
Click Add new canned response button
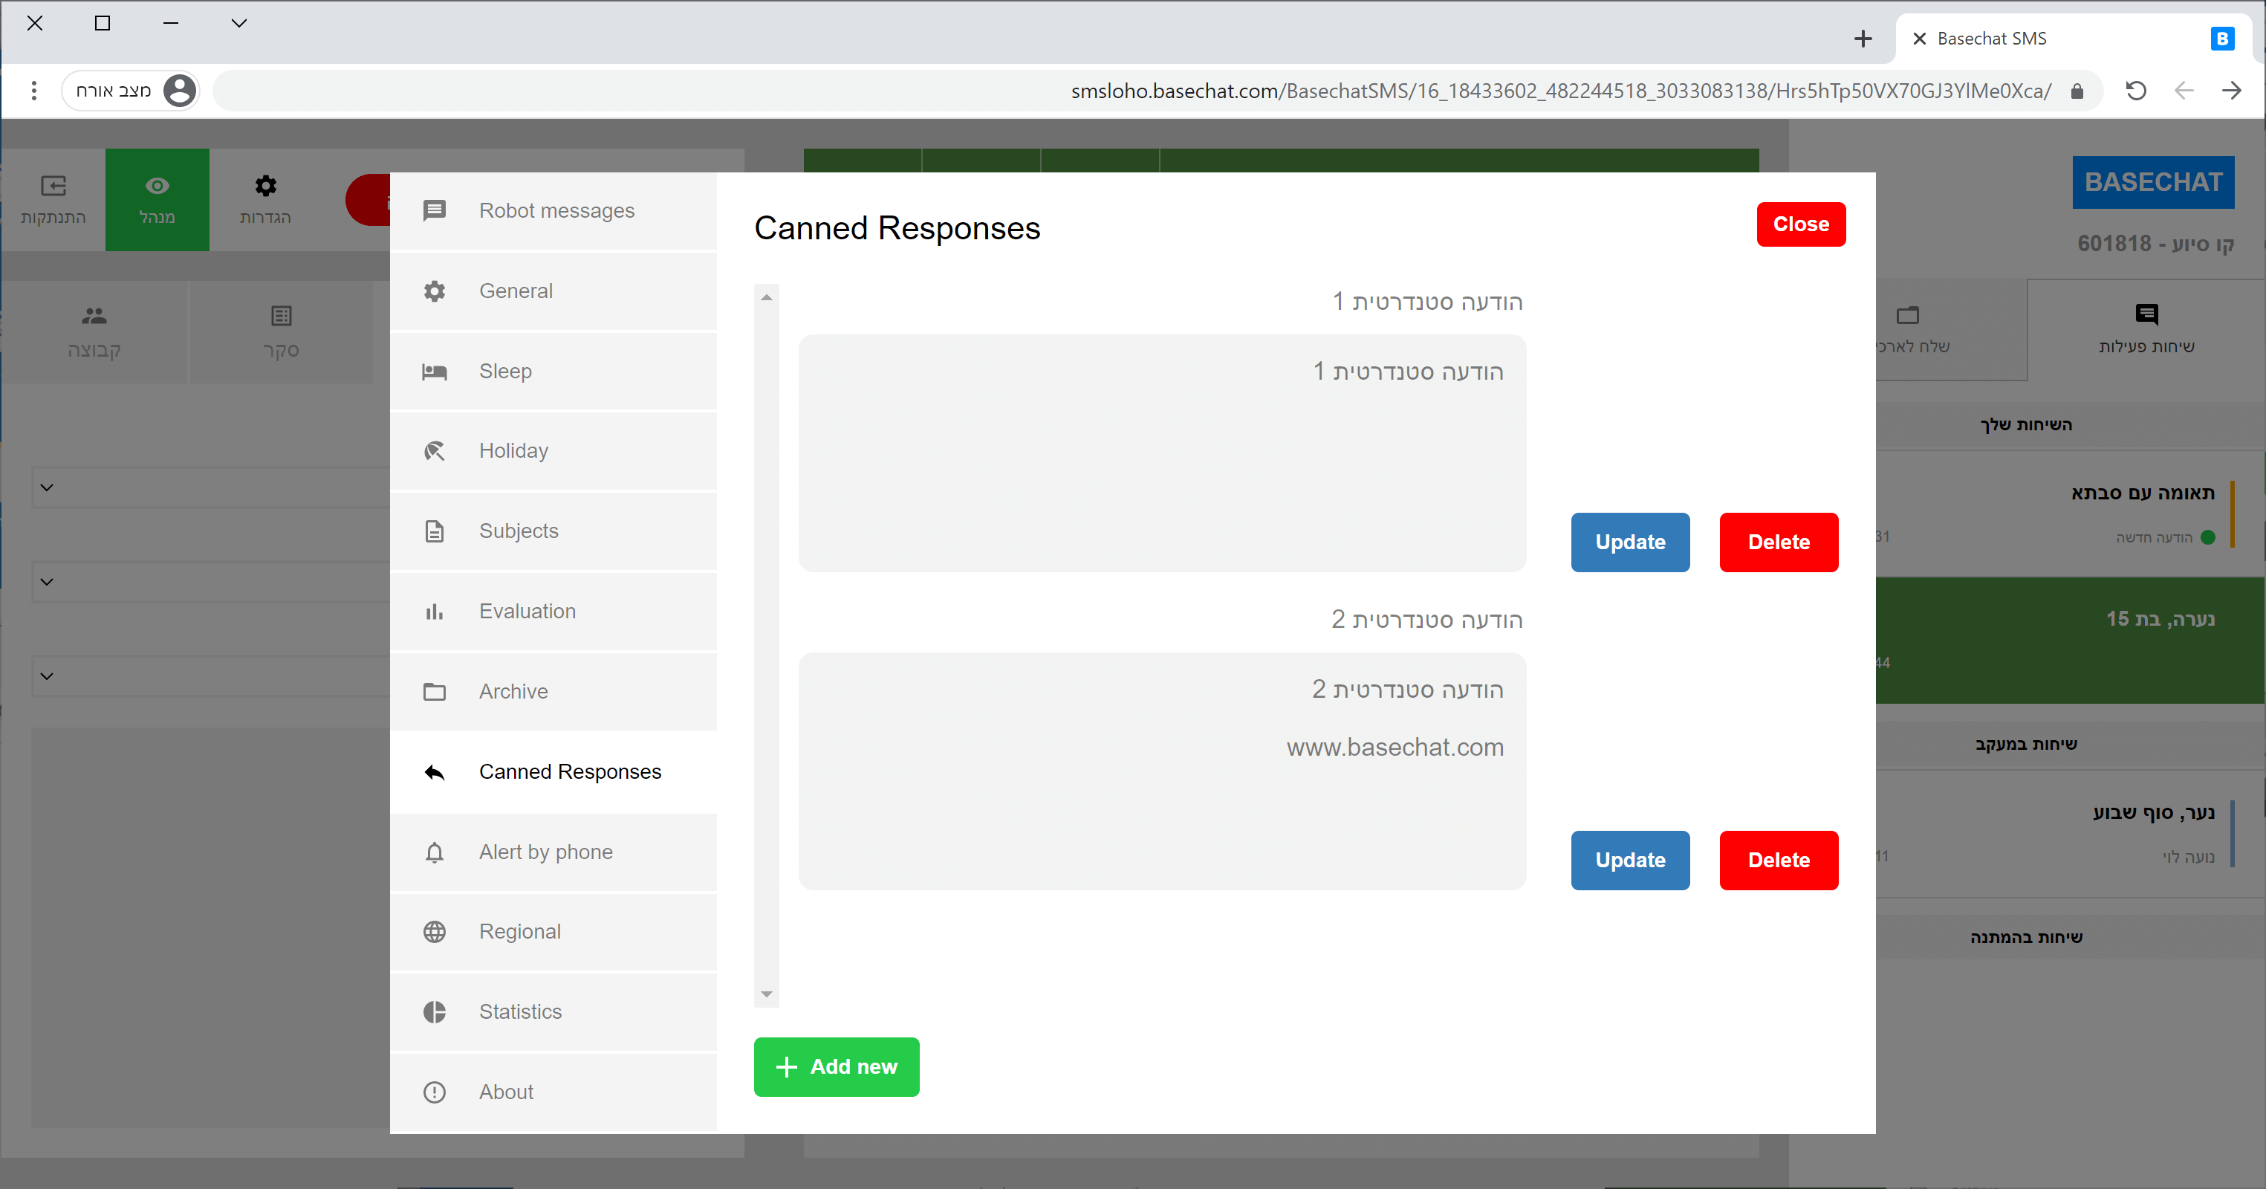click(x=836, y=1066)
